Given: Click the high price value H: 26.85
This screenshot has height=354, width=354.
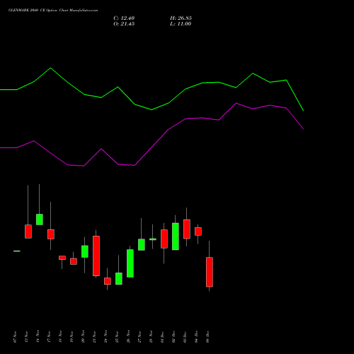Looking at the screenshot, I should (181, 18).
